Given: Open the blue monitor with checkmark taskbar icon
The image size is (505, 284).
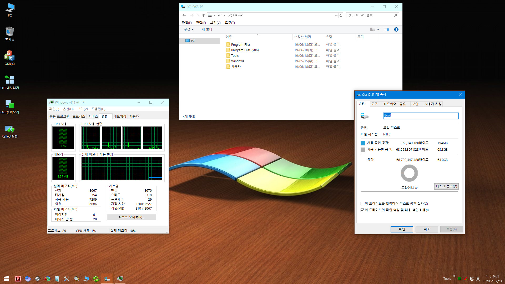Looking at the screenshot, I should (86, 279).
